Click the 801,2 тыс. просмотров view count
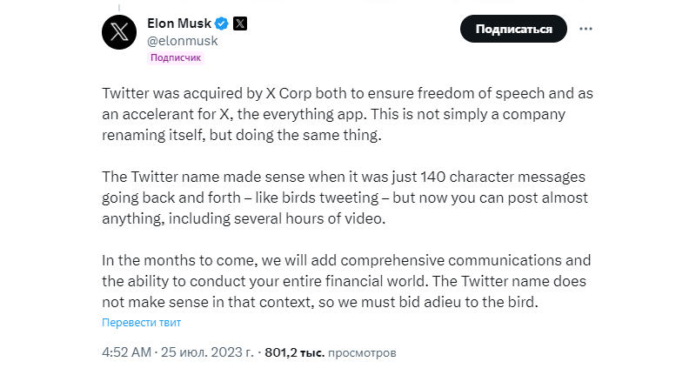696x375 pixels. point(330,353)
